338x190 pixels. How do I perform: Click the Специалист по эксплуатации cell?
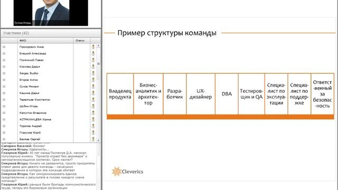[276, 94]
